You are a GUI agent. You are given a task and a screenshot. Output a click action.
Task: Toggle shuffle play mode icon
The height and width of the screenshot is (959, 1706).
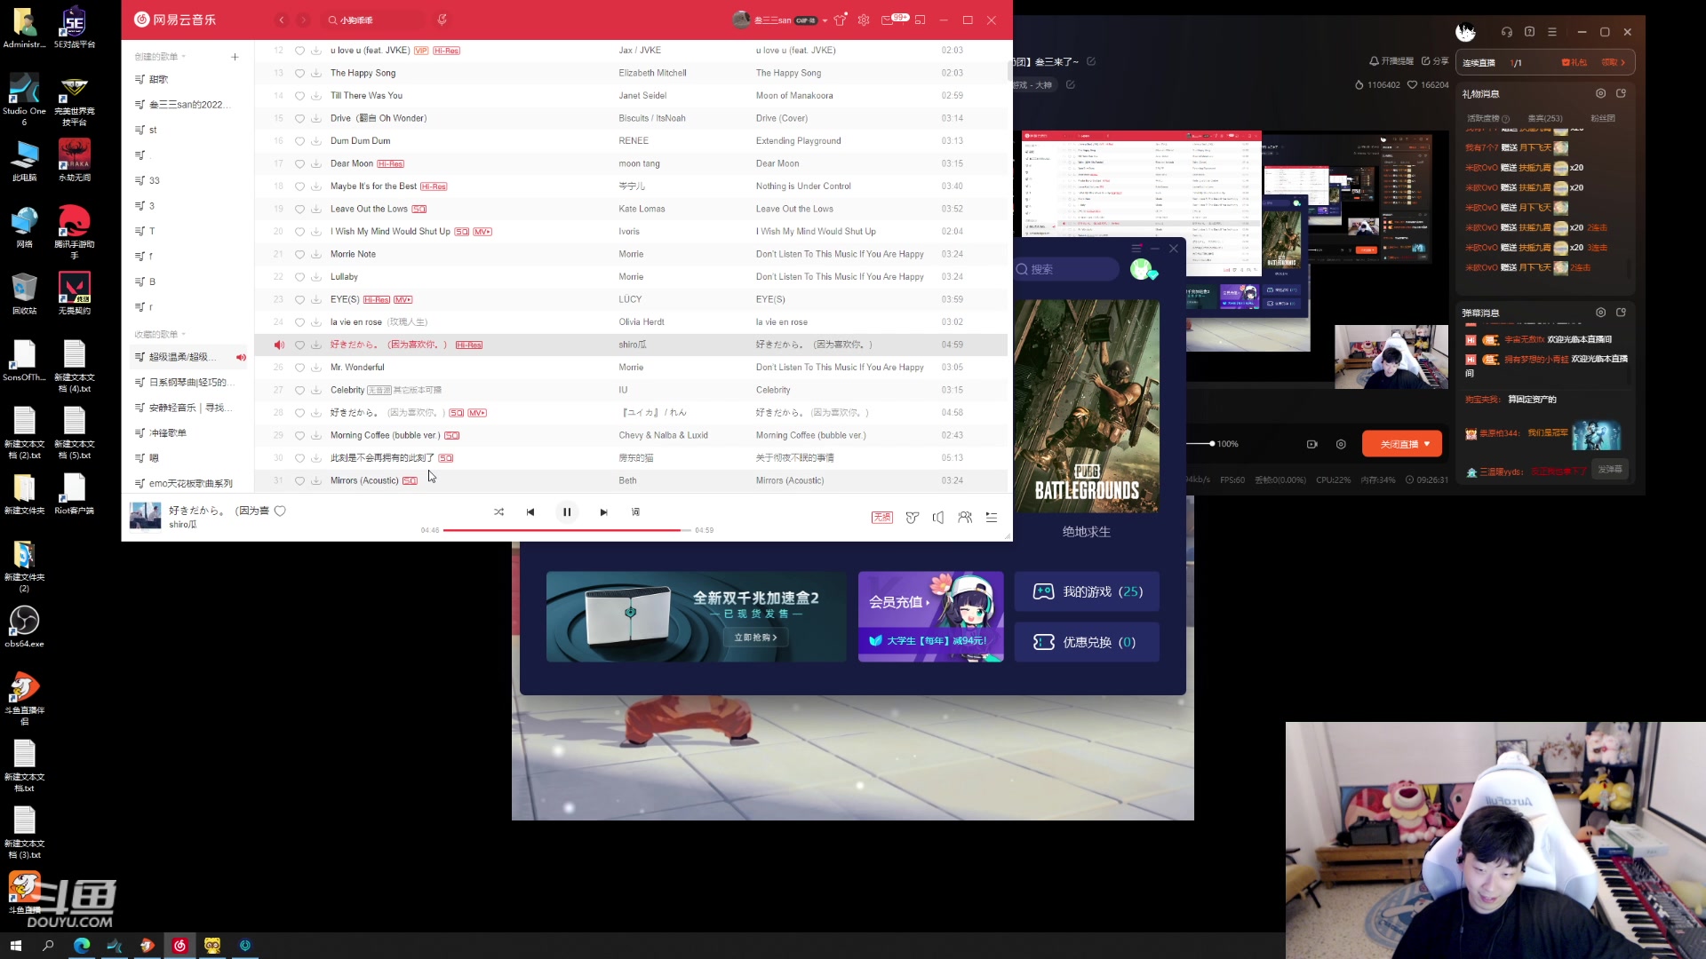(498, 512)
